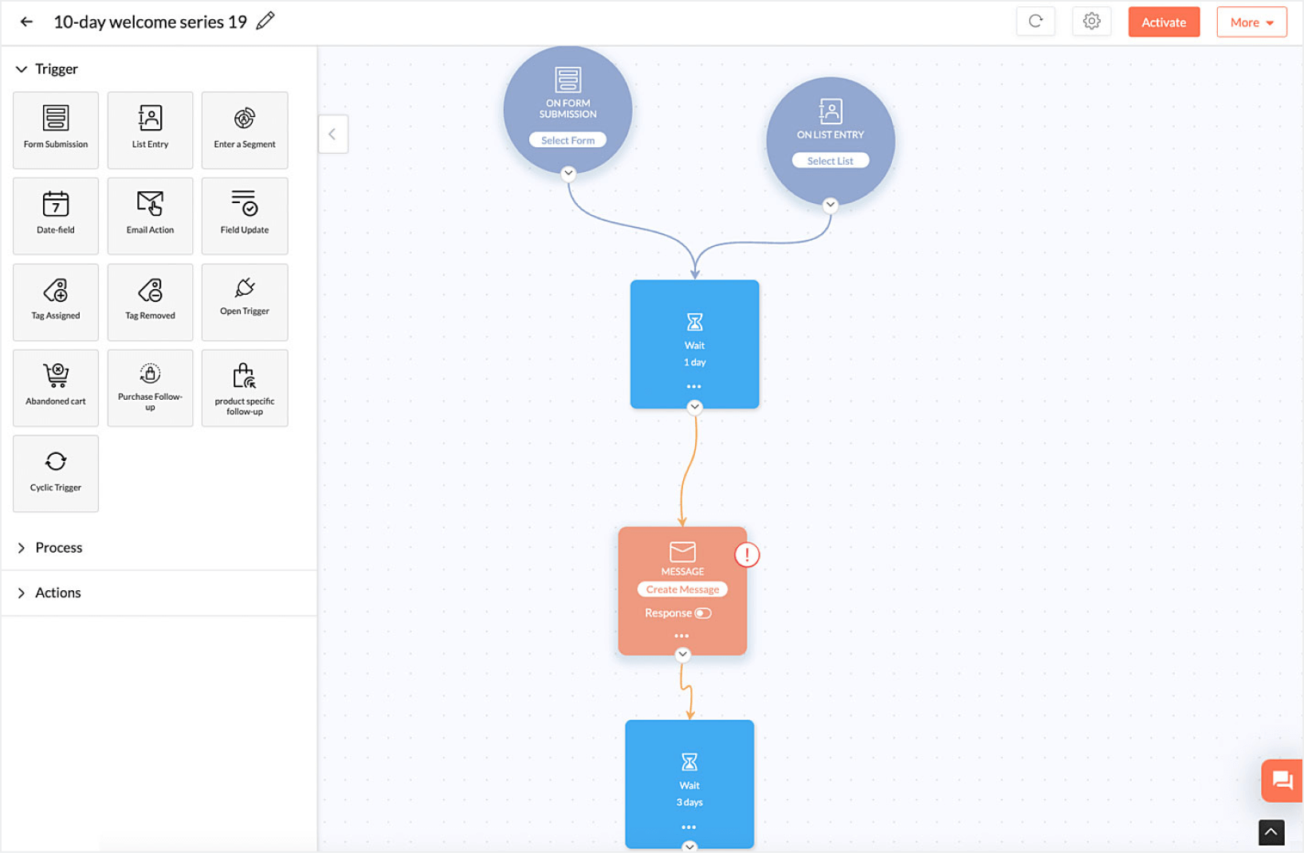Edit the workflow name with pencil icon
Image resolution: width=1304 pixels, height=853 pixels.
coord(265,21)
